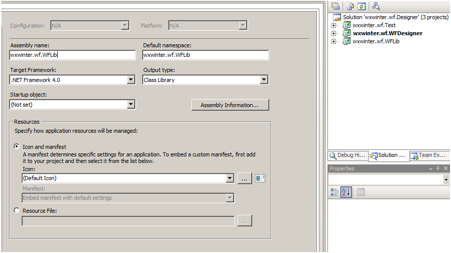Click the Resource File path field

pos(128,221)
